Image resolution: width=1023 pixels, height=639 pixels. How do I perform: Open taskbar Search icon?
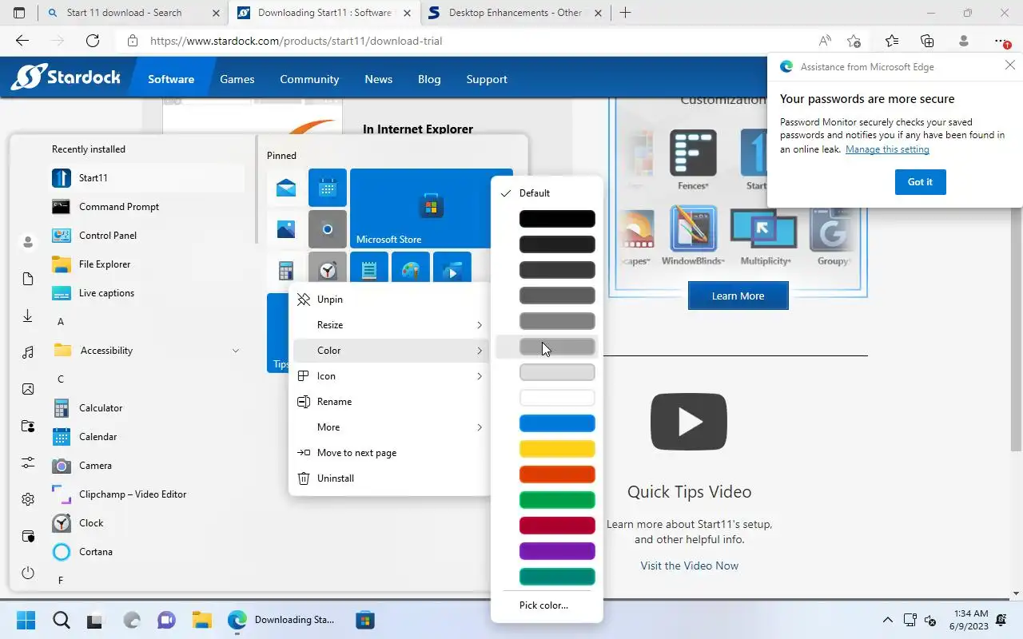[62, 619]
